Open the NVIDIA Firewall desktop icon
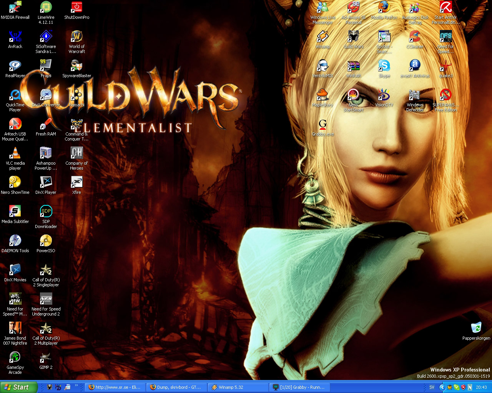492x393 pixels. point(15,11)
